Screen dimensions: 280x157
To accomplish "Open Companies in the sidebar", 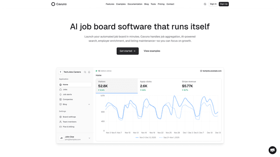I will [75, 99].
